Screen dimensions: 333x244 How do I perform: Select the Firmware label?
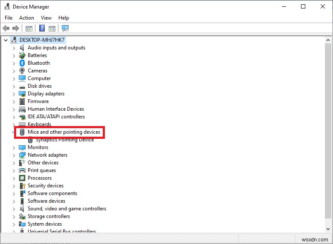pyautogui.click(x=38, y=101)
